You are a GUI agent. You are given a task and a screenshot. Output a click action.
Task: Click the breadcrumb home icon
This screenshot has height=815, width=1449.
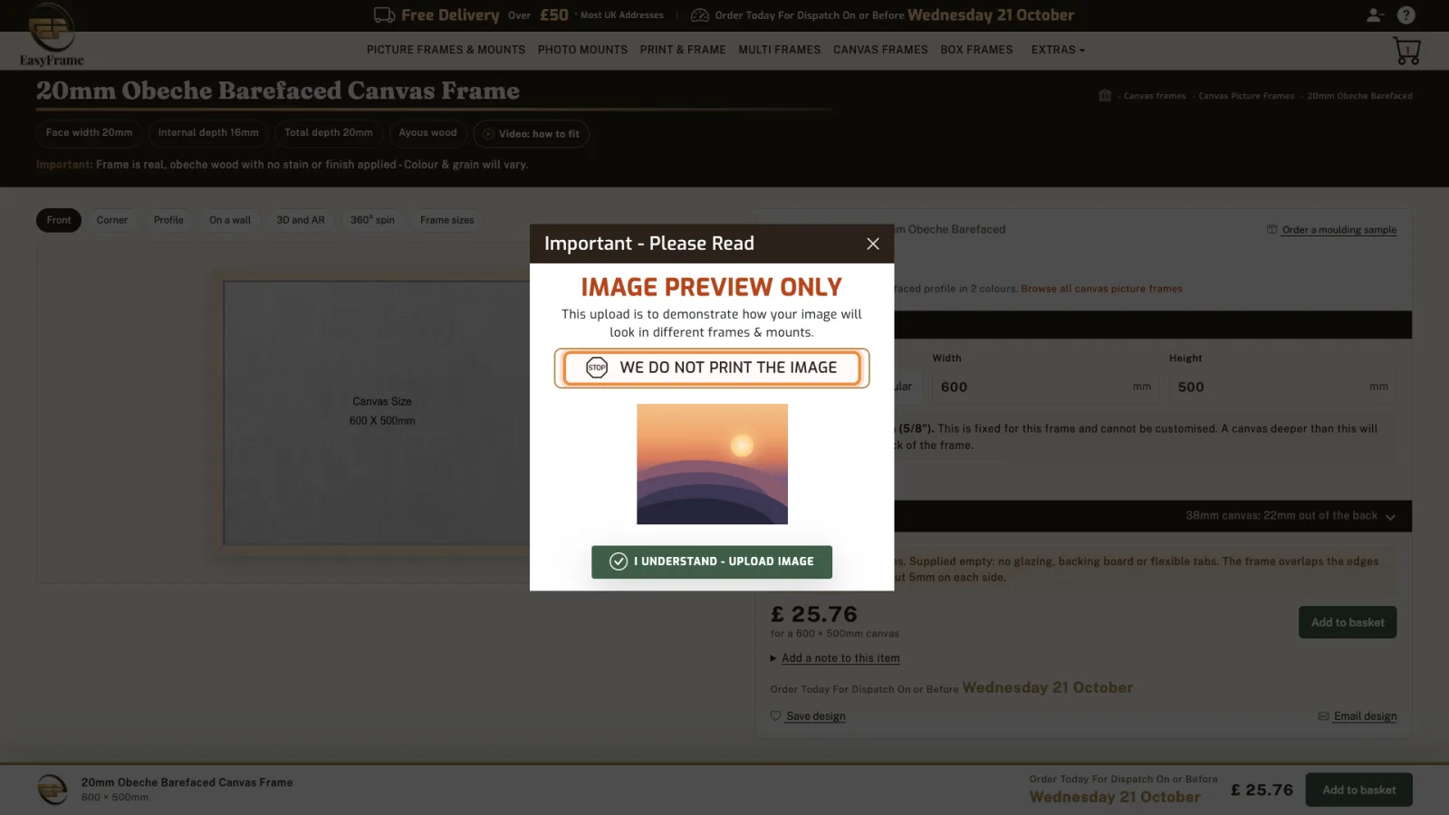1105,96
